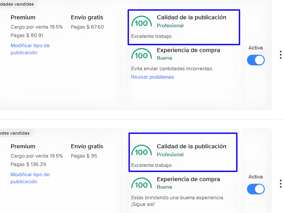The height and width of the screenshot is (213, 284).
Task: Click the 'Pagas $ 67.60' shipping cost
Action: click(87, 27)
